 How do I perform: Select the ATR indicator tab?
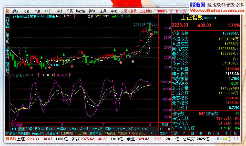pyautogui.click(x=144, y=129)
